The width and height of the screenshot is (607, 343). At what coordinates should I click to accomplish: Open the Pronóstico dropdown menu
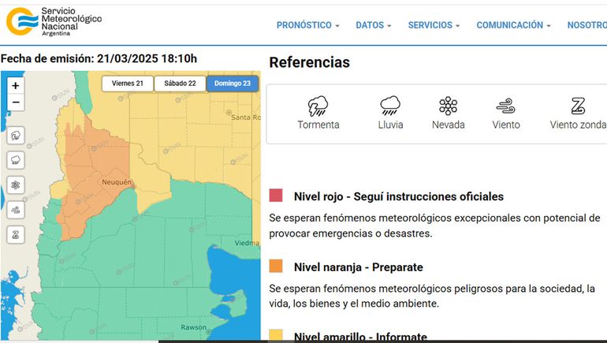pos(307,25)
